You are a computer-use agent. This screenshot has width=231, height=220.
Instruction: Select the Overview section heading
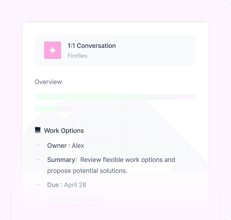tap(48, 82)
